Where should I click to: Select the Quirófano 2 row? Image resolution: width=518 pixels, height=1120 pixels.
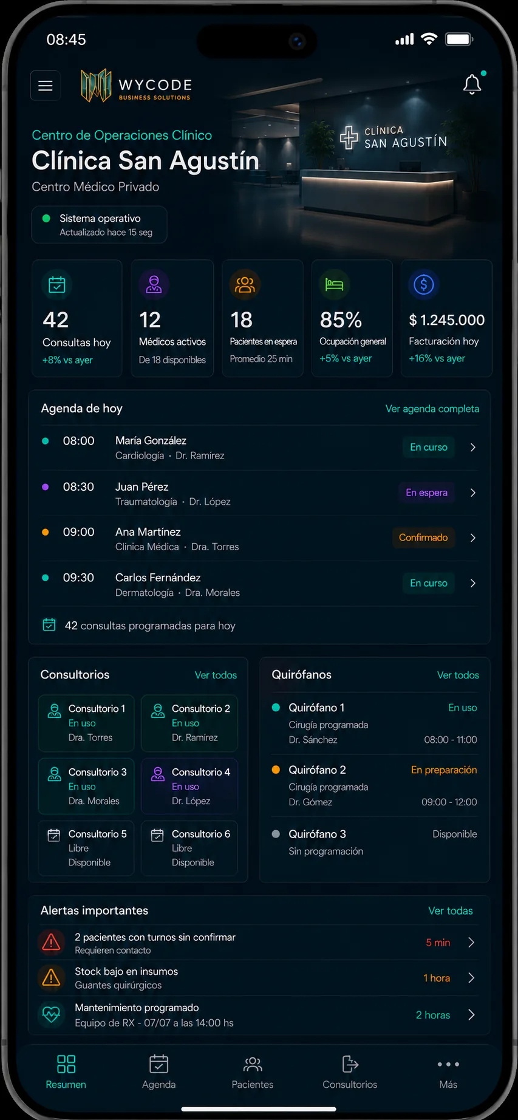coord(374,786)
